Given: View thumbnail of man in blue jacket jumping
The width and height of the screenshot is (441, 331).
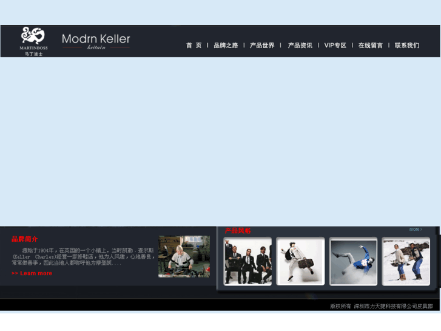Looking at the screenshot, I should click(x=353, y=261).
